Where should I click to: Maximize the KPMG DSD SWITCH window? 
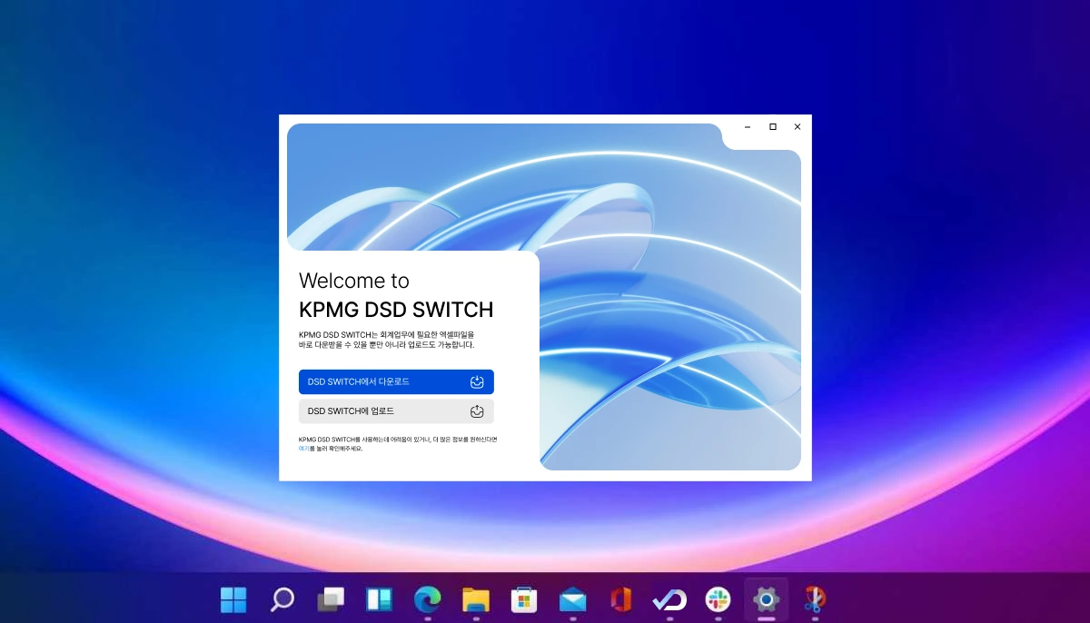click(773, 127)
